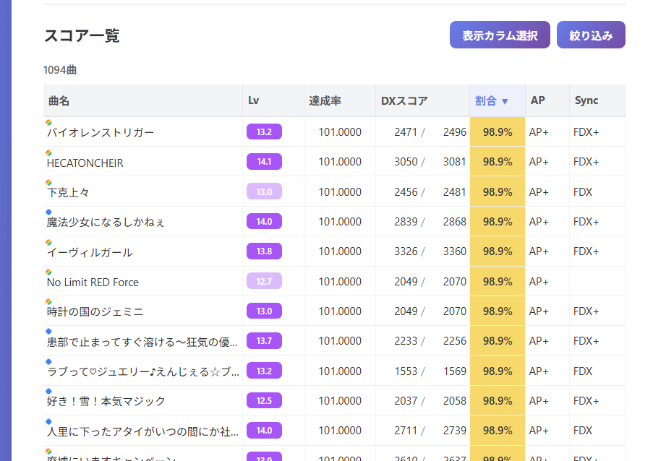Image resolution: width=653 pixels, height=461 pixels.
Task: Click the 98.9% cell for バイオレンストリガー
Action: tap(498, 132)
